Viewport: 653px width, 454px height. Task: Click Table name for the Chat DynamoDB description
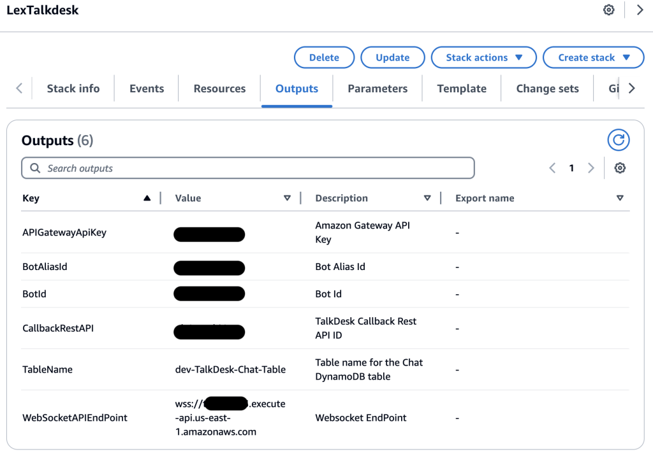coord(369,369)
